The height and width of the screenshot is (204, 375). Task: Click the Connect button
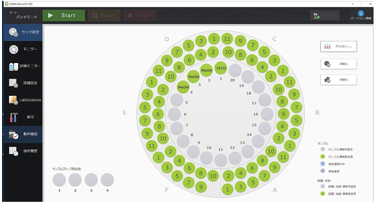pyautogui.click(x=324, y=16)
